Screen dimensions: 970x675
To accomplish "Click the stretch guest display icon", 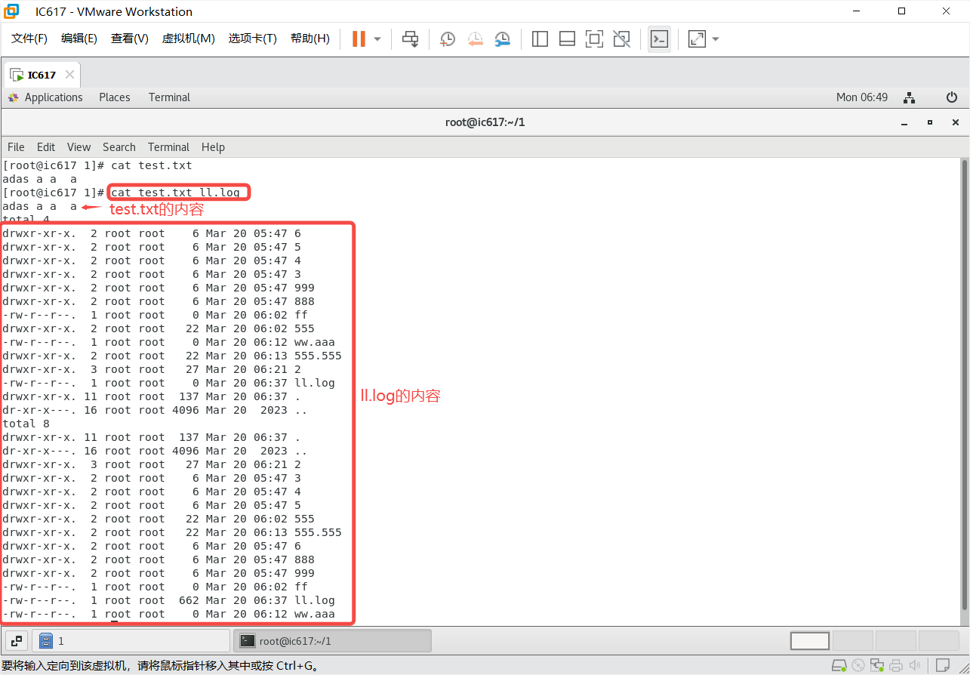I will [x=697, y=39].
